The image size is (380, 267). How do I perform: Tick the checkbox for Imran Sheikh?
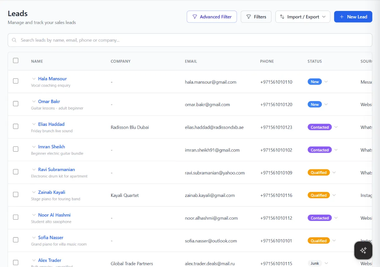pyautogui.click(x=16, y=149)
